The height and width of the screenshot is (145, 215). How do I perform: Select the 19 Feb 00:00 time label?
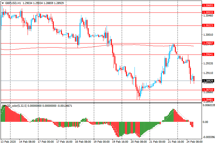coord(102,142)
